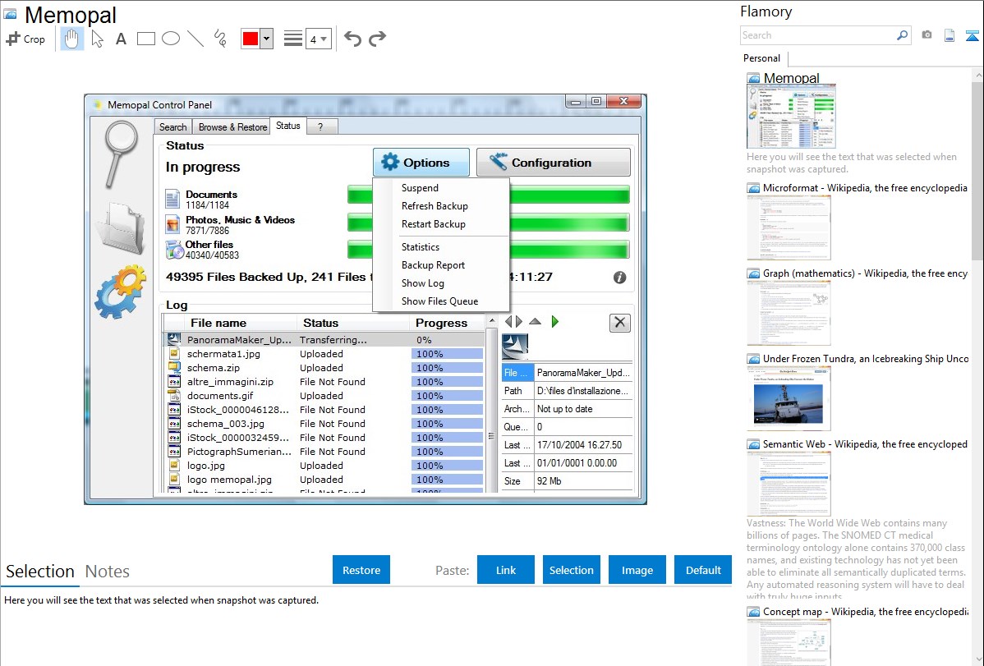Redo the last undone action
The height and width of the screenshot is (666, 984).
[x=377, y=39]
